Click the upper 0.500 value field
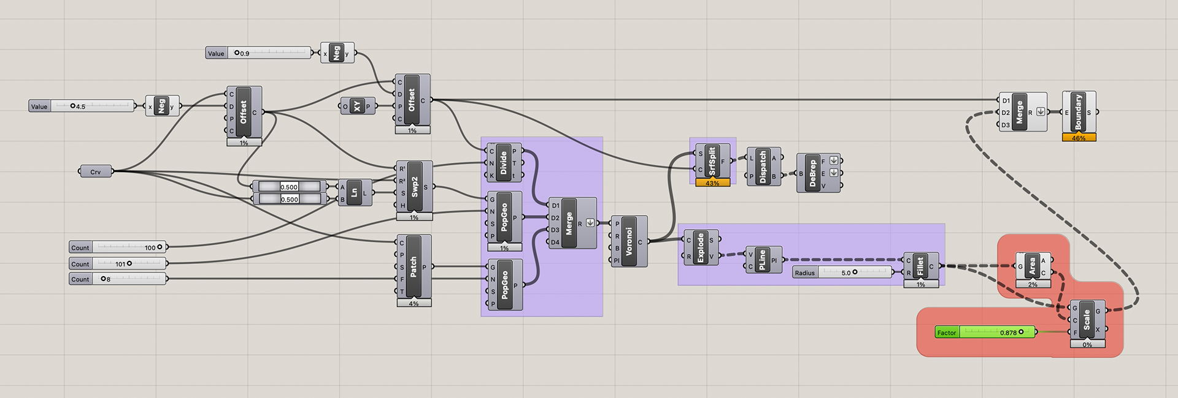 pos(289,186)
